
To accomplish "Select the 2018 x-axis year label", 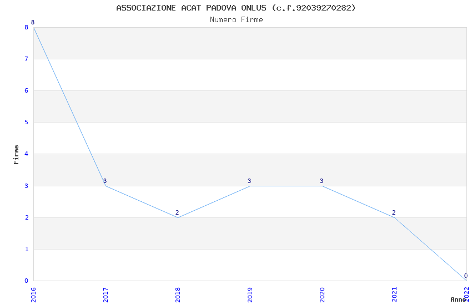I will [178, 295].
